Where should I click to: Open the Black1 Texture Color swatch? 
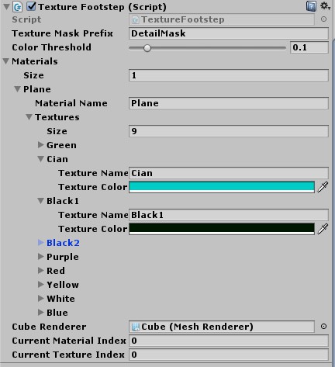(x=222, y=229)
